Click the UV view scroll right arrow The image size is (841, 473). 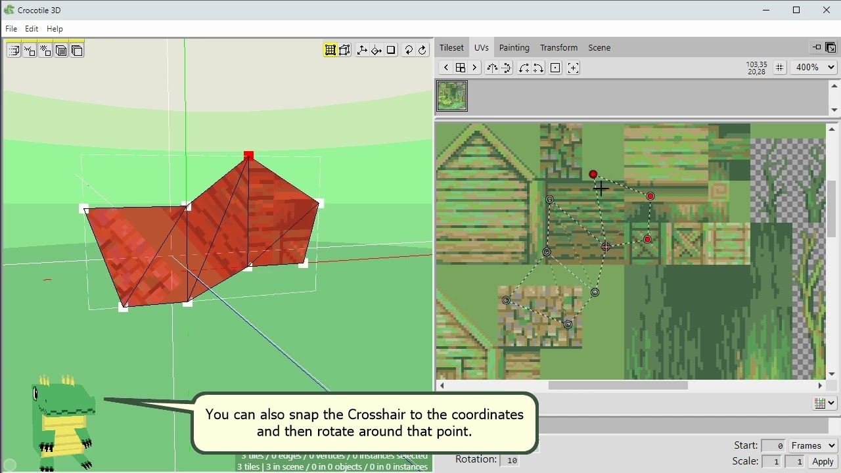point(820,386)
